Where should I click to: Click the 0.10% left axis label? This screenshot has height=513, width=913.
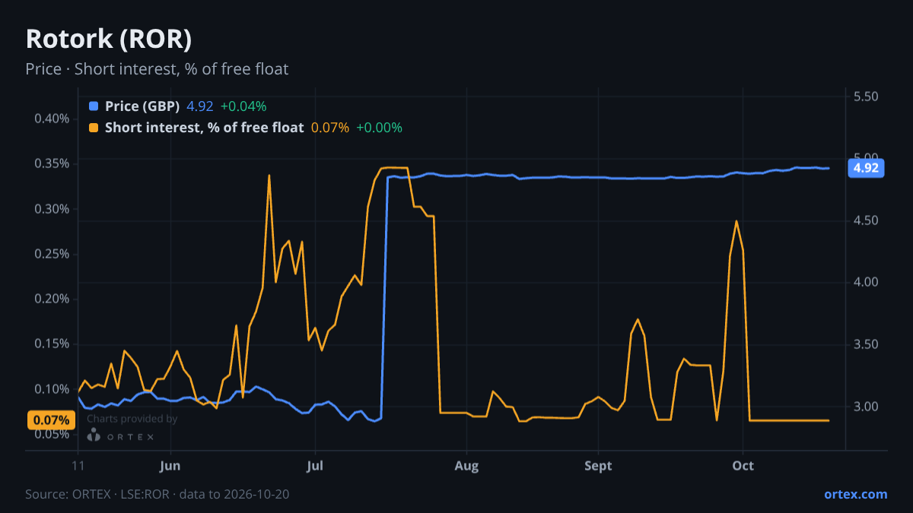coord(52,389)
